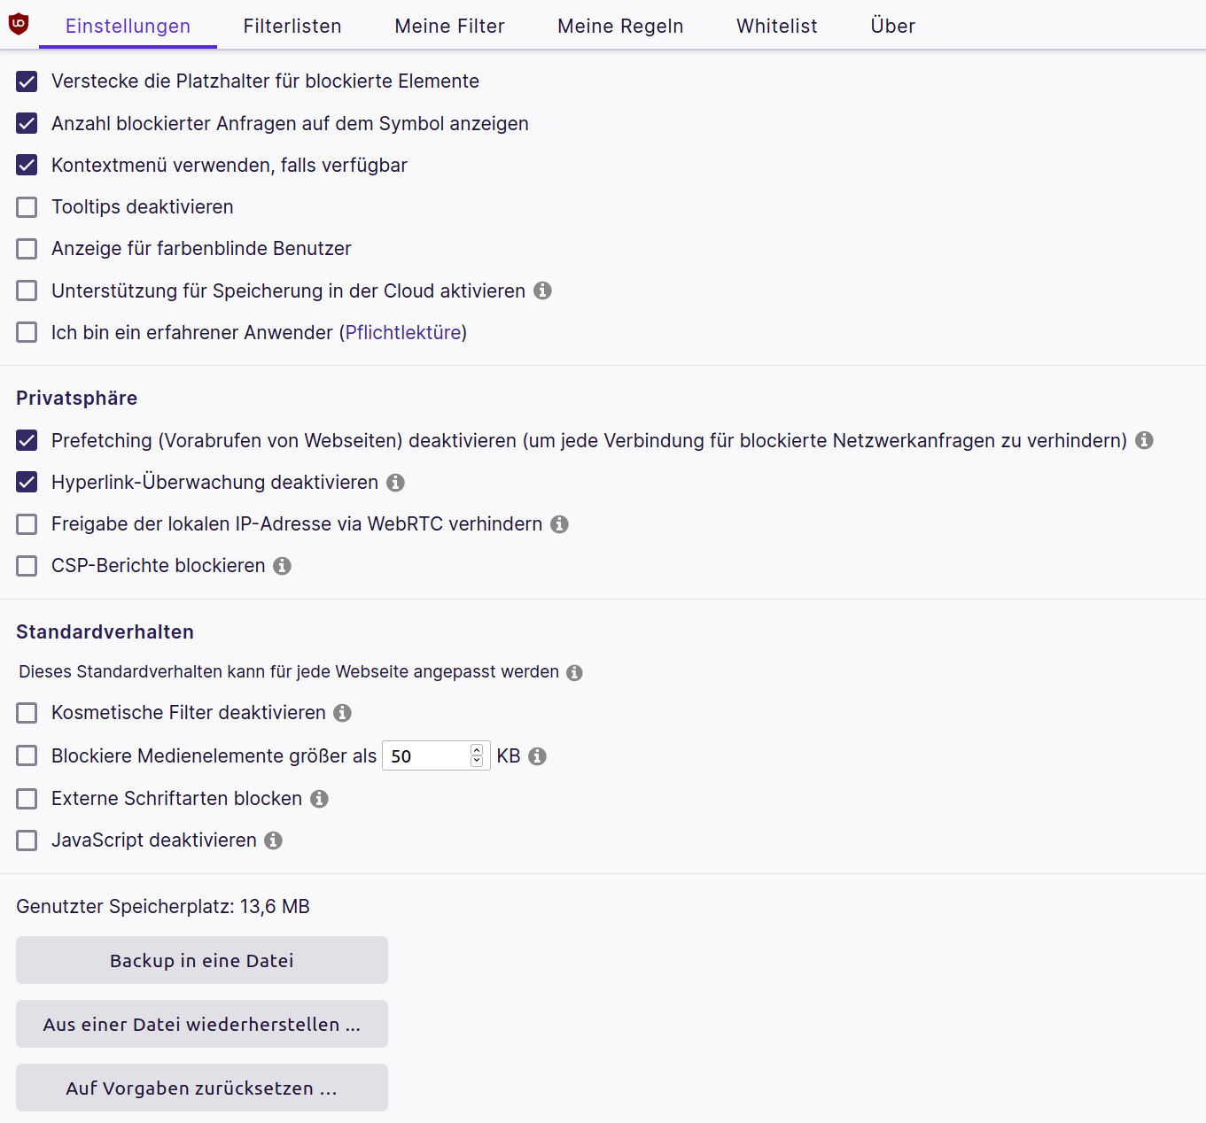Uncheck Kontextmenü verwenden checkbox
This screenshot has width=1206, height=1123.
coord(27,166)
